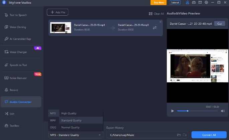Screen dimensions: 229x140
Task: Click the iMyFone VoxBox logo icon
Action: click(4, 2)
